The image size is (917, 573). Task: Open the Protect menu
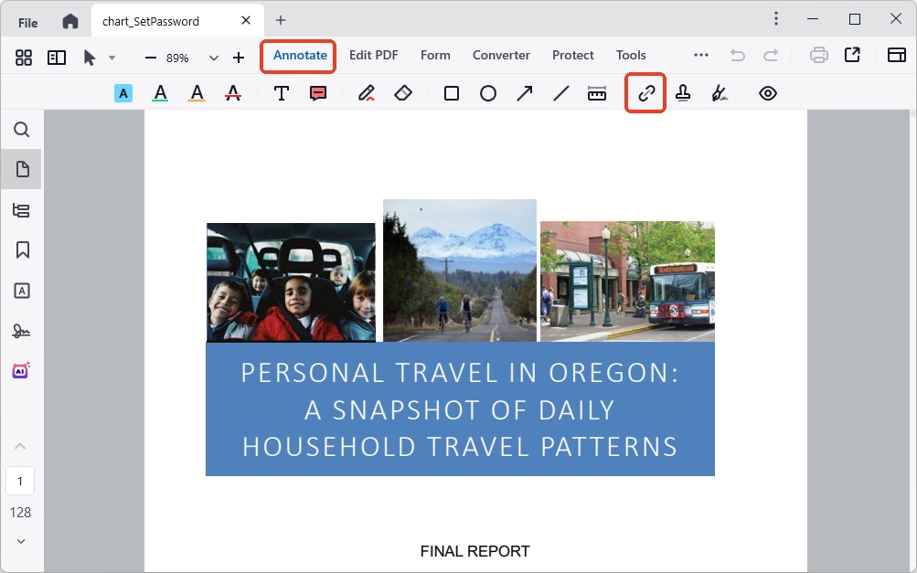pyautogui.click(x=572, y=55)
